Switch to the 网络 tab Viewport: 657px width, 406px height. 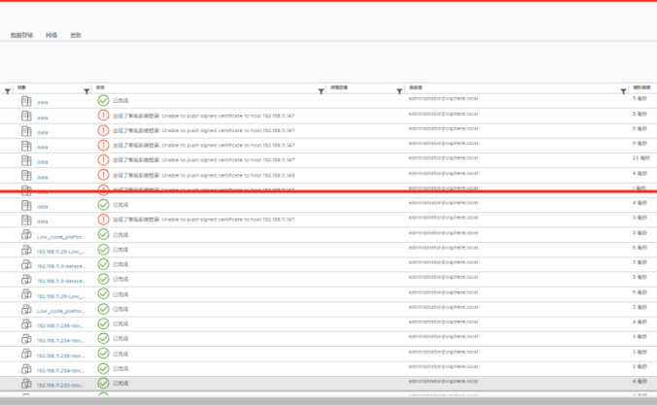tap(52, 35)
